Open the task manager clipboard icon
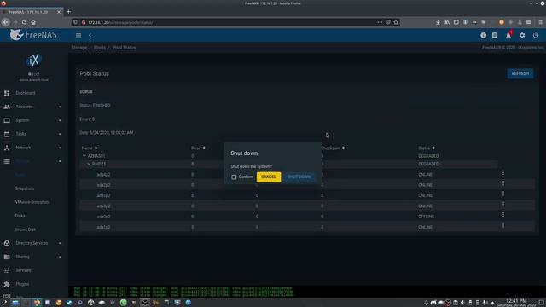 tap(495, 35)
